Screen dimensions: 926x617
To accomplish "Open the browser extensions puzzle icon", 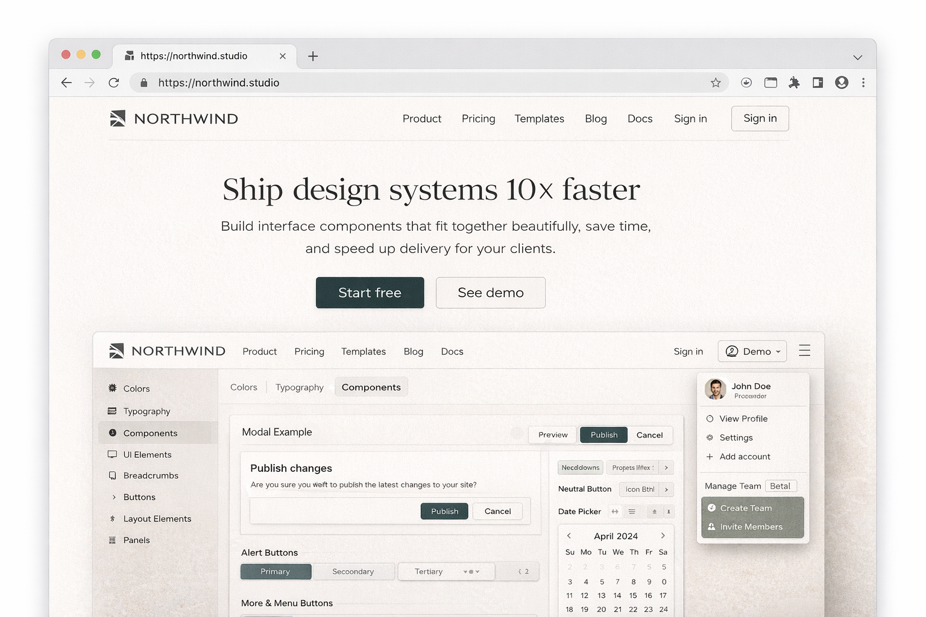I will coord(794,83).
